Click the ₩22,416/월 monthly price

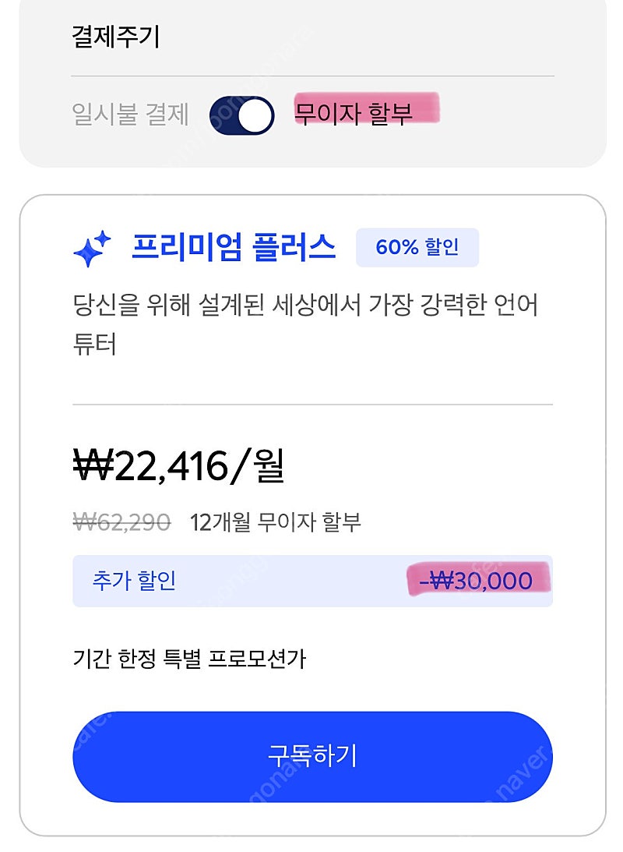point(178,466)
